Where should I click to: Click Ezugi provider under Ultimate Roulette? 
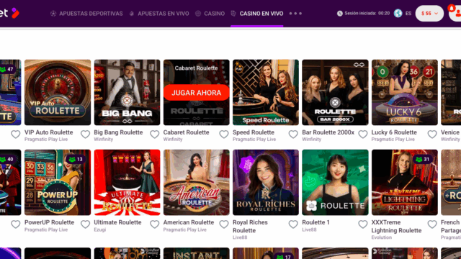click(99, 230)
